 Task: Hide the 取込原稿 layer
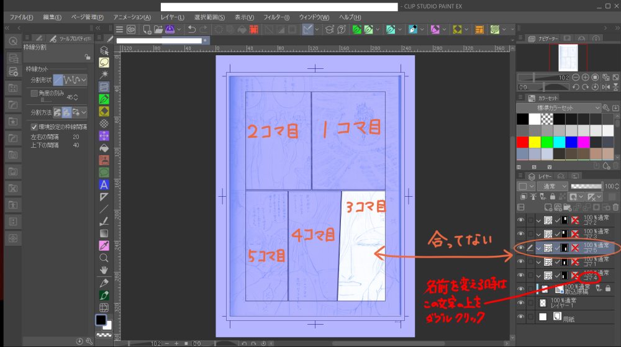[521, 289]
